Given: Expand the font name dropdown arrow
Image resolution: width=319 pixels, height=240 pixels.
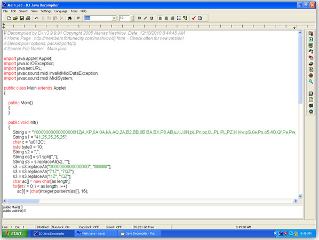Looking at the screenshot, I should coord(114,18).
